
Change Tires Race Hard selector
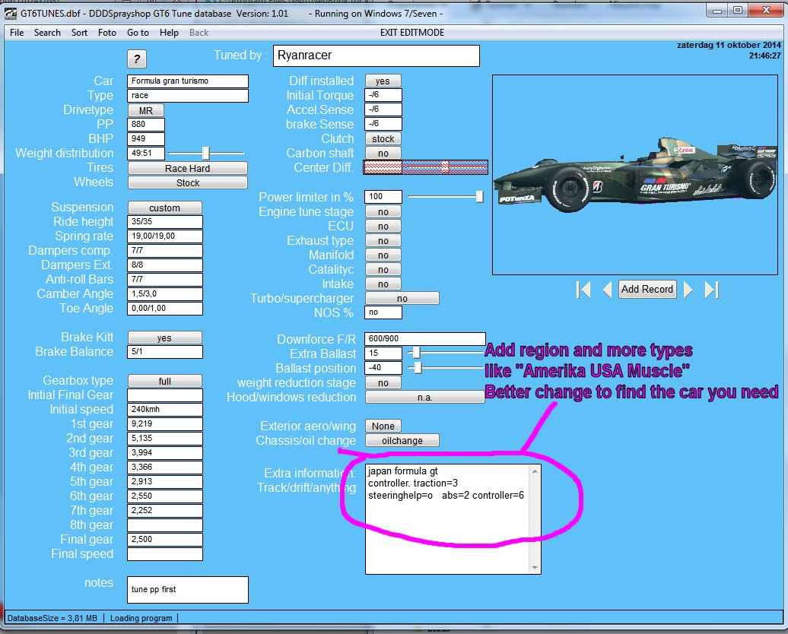(x=187, y=168)
